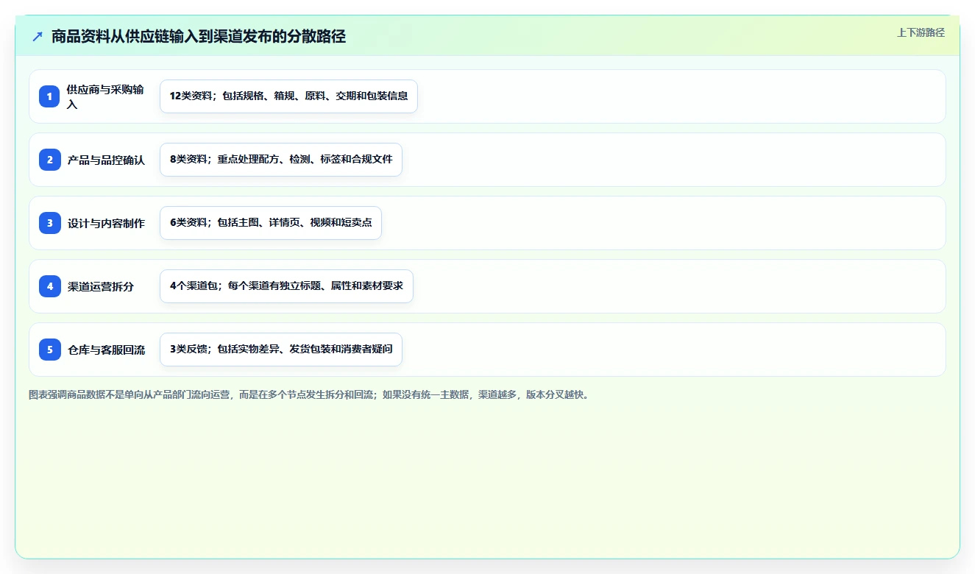Click the step 3 number badge
This screenshot has height=574, width=975.
tap(50, 223)
